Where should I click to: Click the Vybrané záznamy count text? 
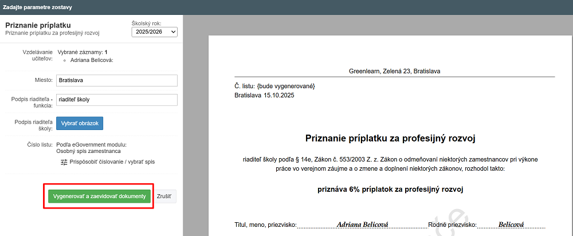[82, 52]
